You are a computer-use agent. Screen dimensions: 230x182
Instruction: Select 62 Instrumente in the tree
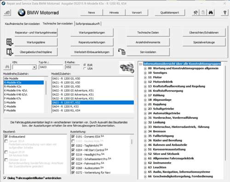tap(160, 163)
